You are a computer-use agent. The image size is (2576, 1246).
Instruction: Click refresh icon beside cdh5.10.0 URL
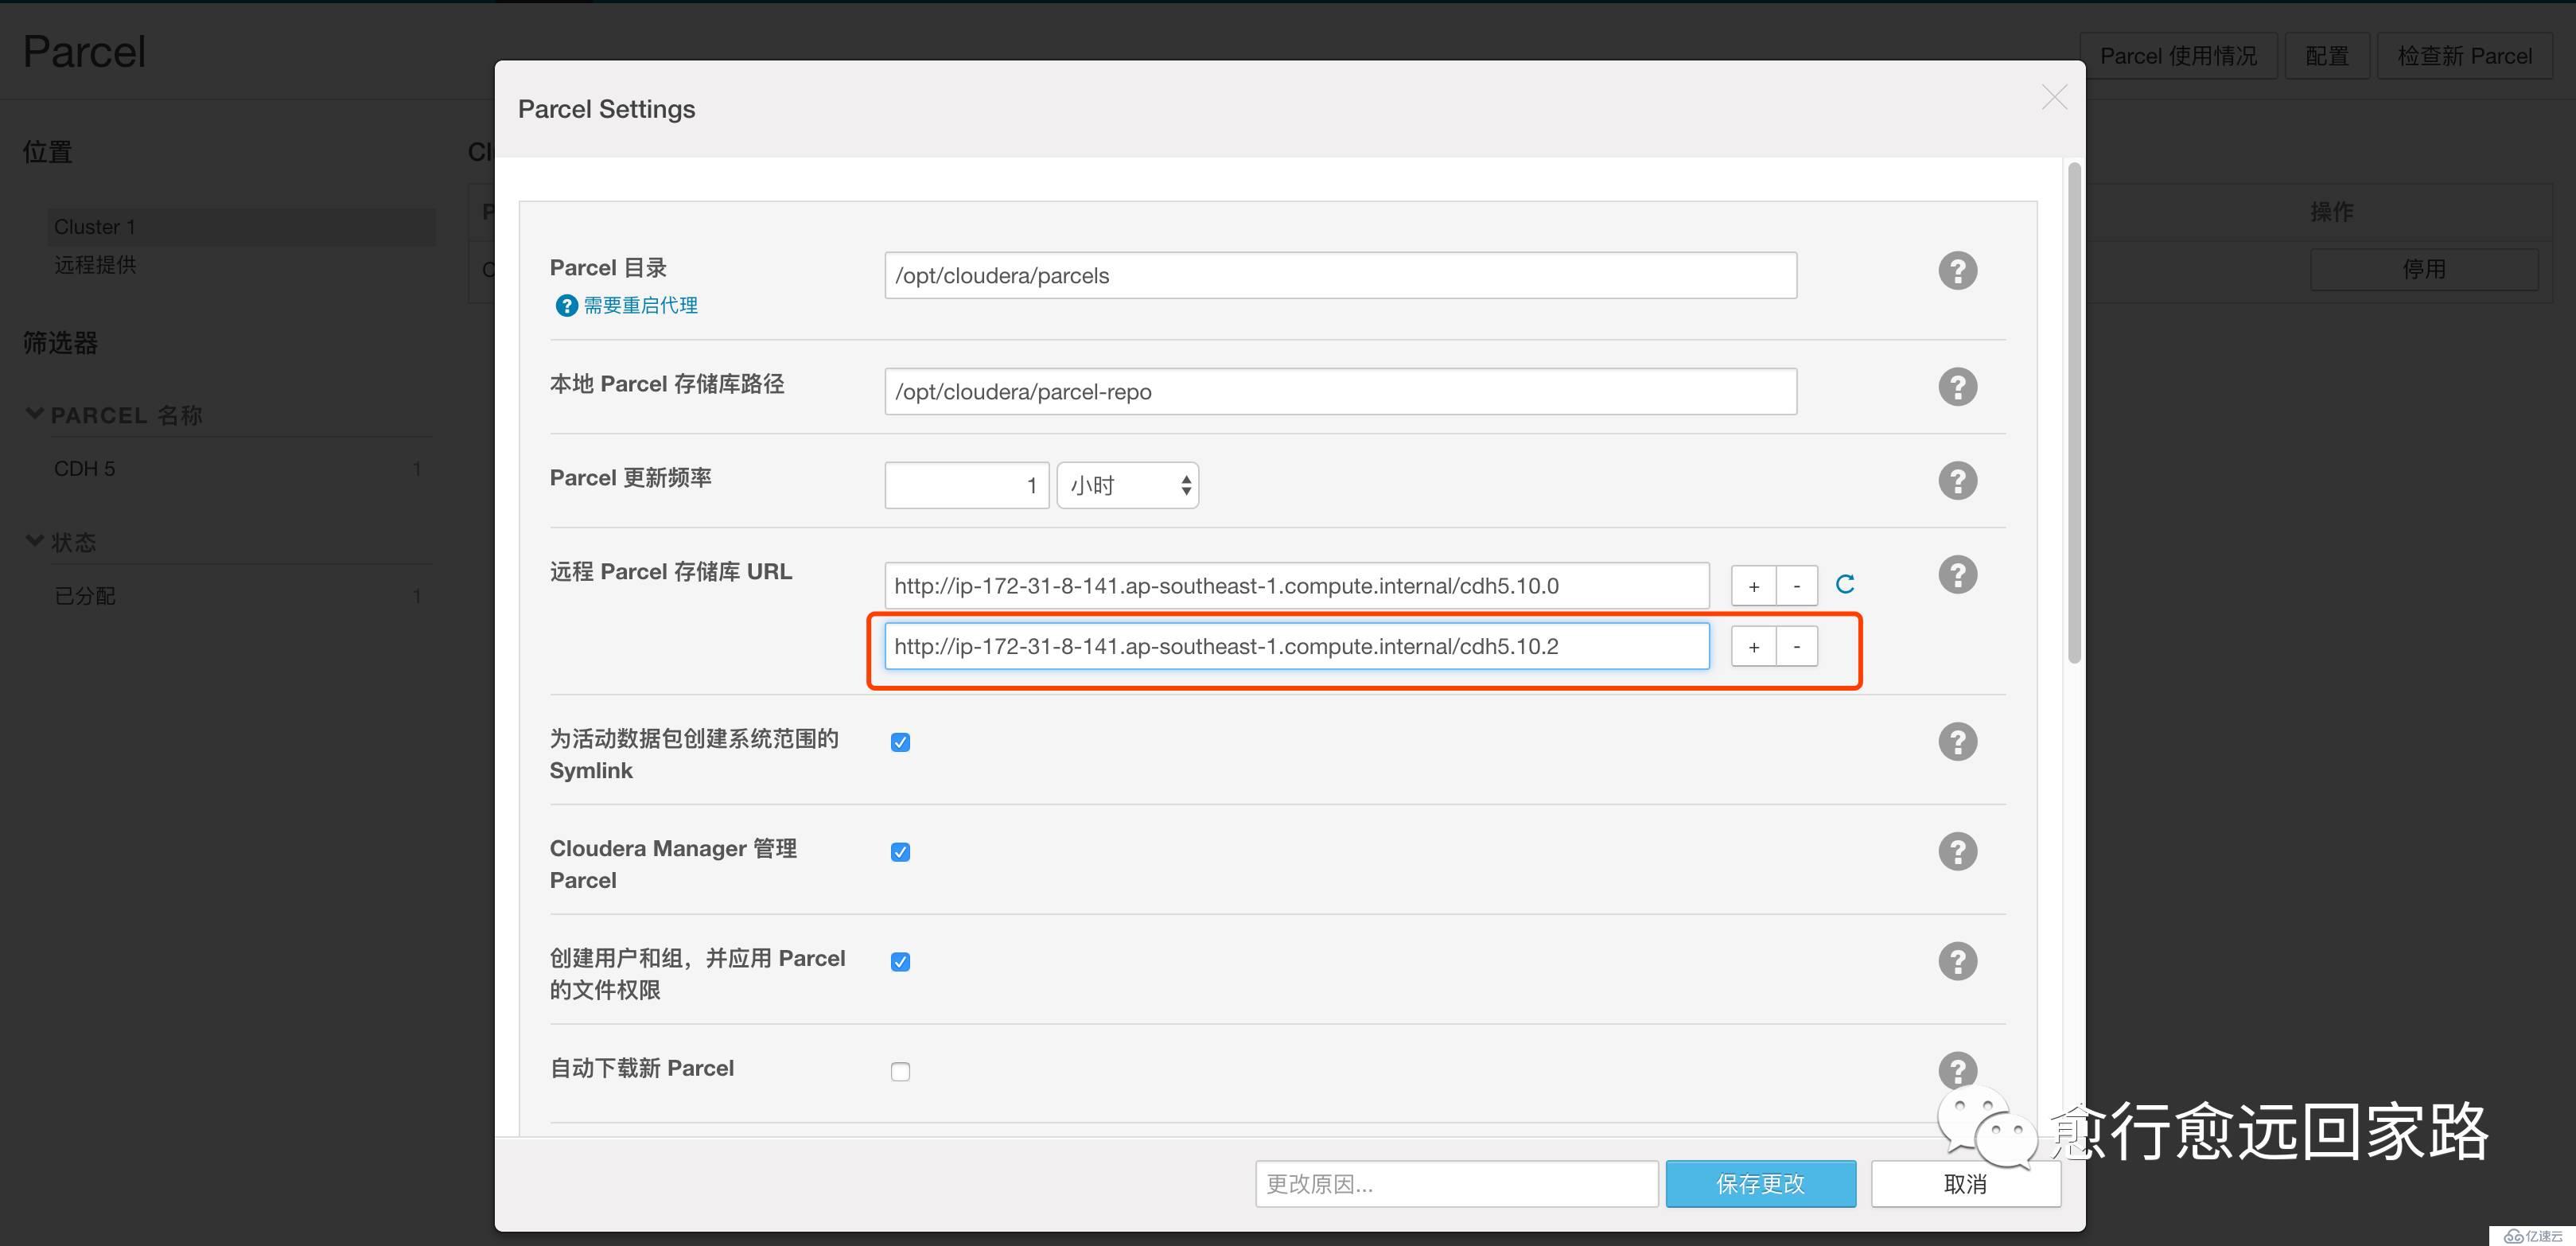(1845, 584)
